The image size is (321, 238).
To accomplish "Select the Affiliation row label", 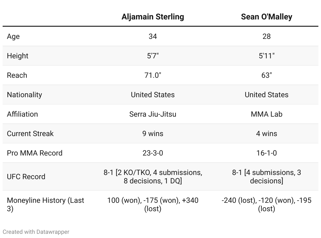I will coord(22,114).
